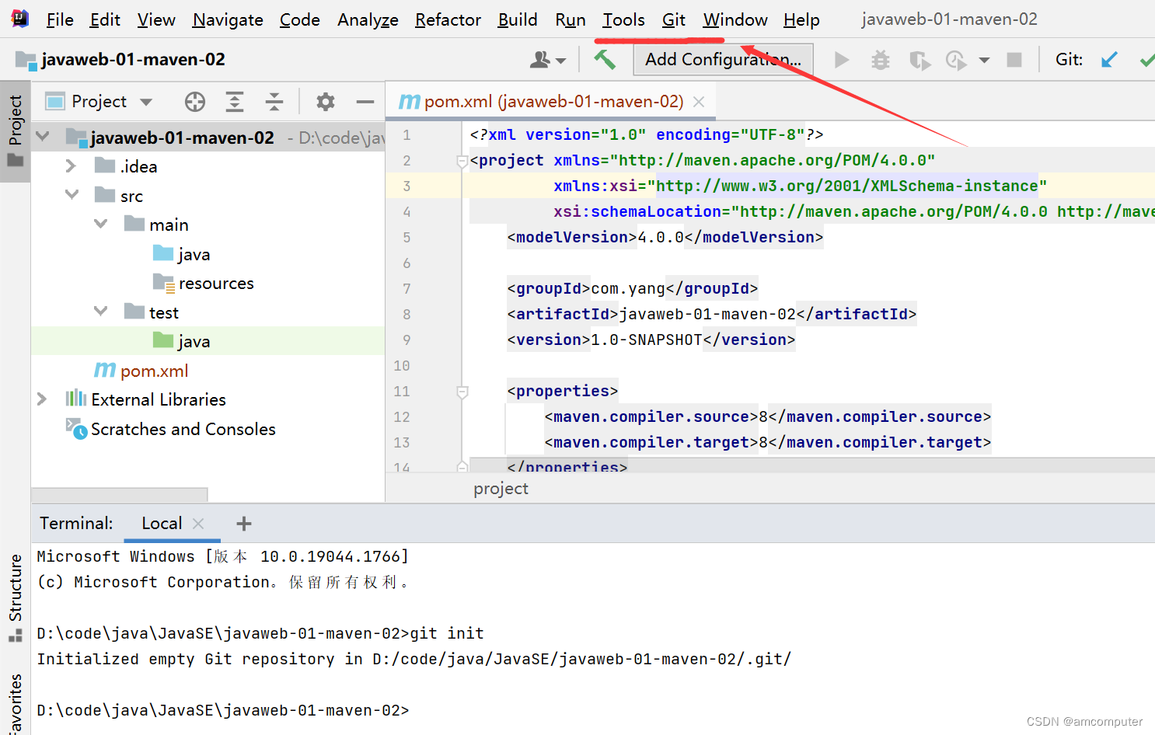Click the Select Opened File target icon
The width and height of the screenshot is (1155, 735).
(195, 102)
